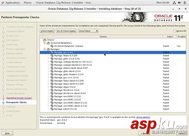
Task: Click the pdksh-5.2.14 package icon
Action: tap(52, 109)
